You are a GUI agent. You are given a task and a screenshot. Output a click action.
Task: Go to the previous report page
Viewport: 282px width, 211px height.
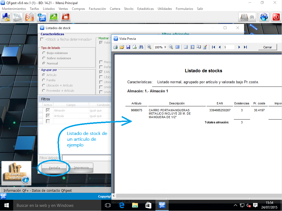220,47
